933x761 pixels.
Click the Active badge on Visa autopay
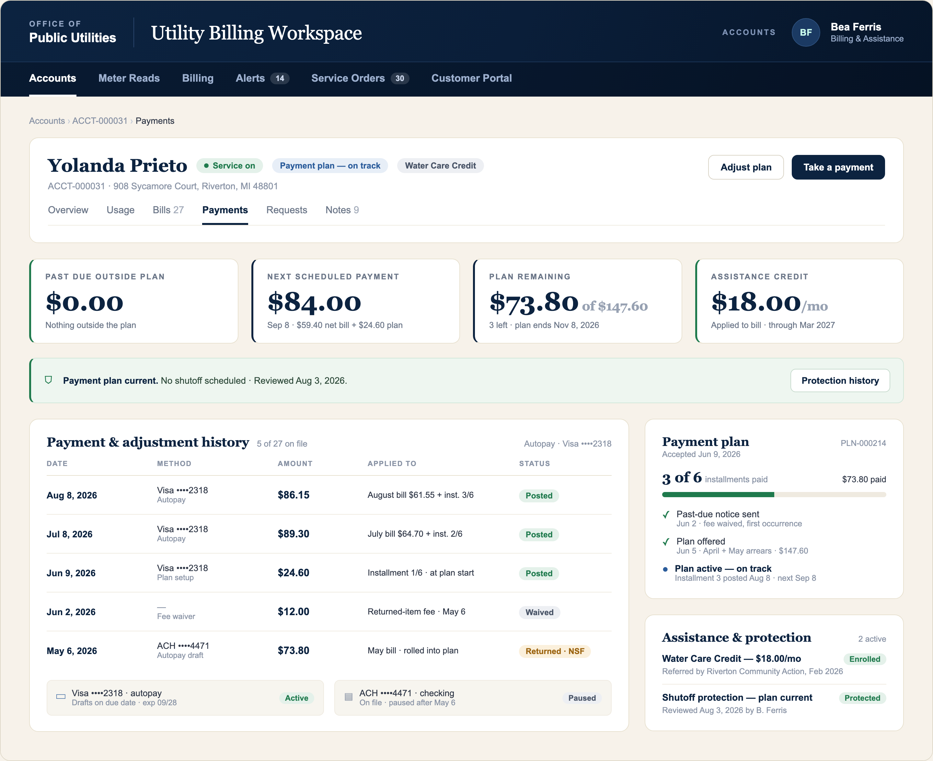click(x=297, y=698)
